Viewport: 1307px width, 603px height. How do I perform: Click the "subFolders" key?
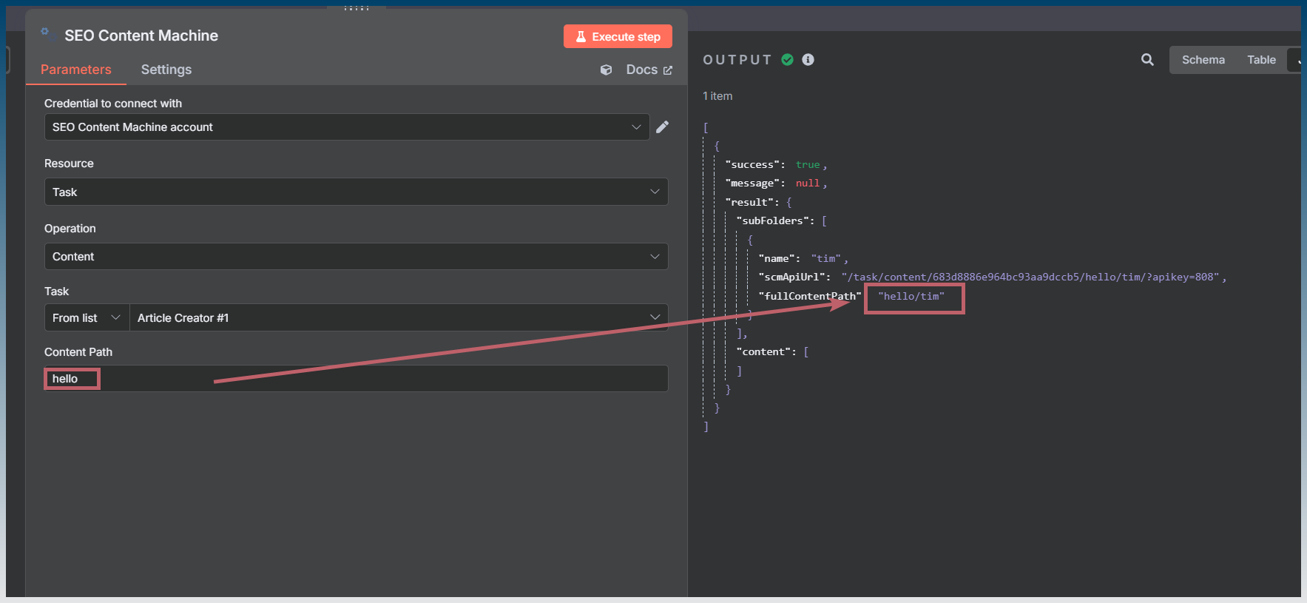click(774, 220)
